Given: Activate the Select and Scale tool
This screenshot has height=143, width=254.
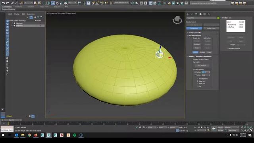Looking at the screenshot, I should [x=61, y=3].
